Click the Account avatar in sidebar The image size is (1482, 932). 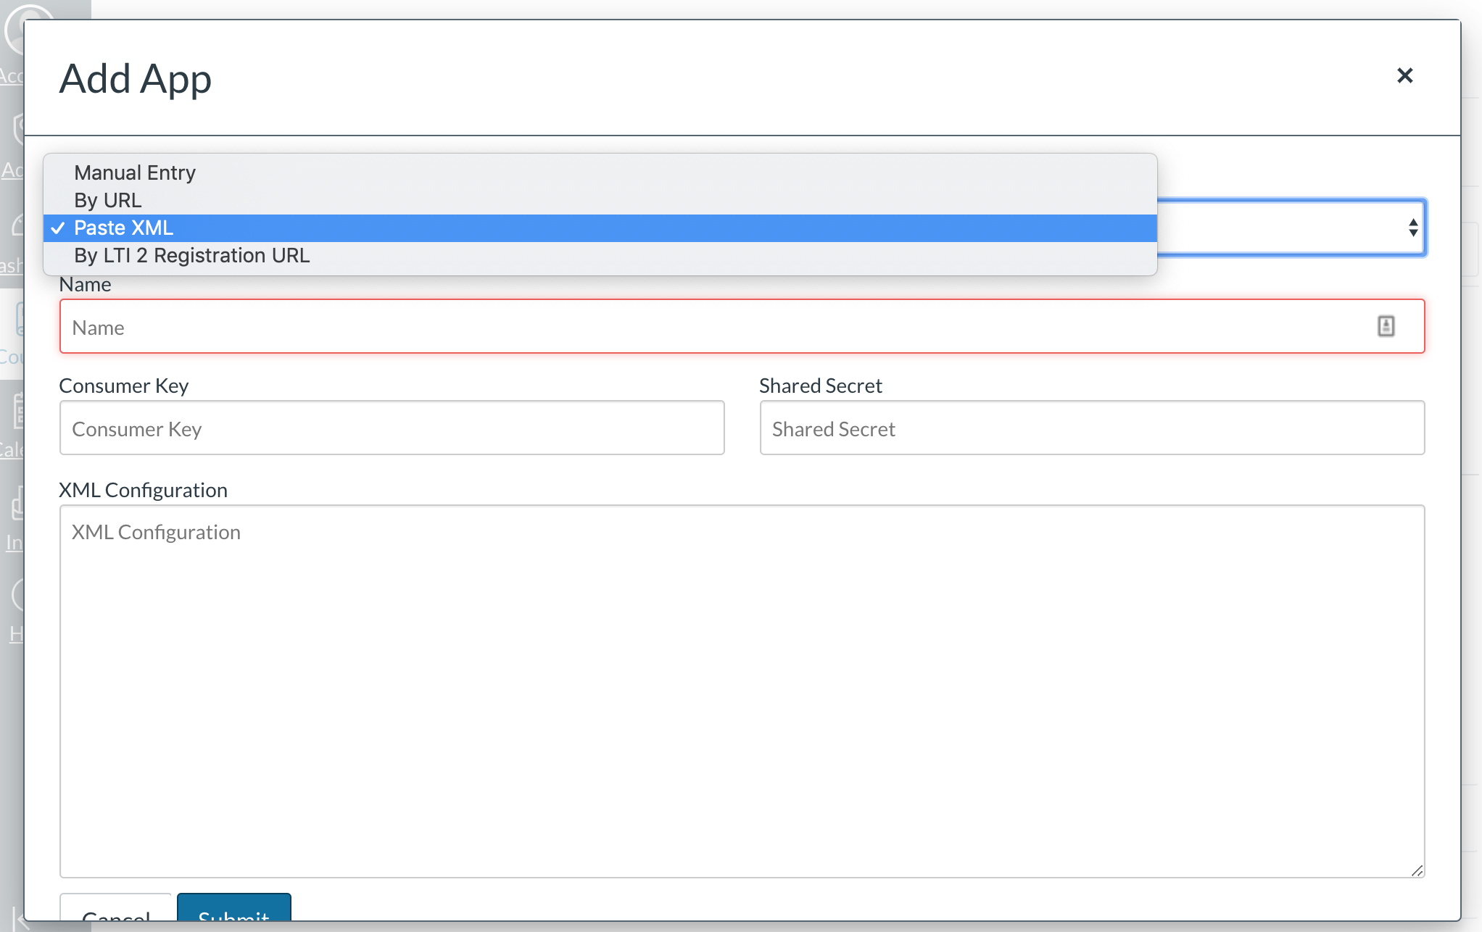(x=13, y=33)
